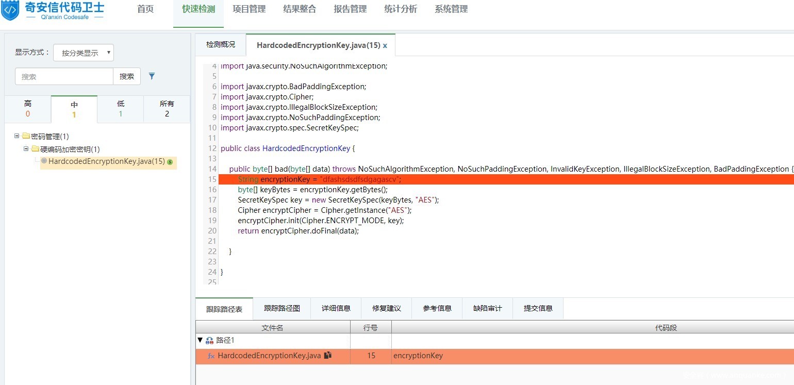Collapse the 路径1 row triangle
Viewport: 794px width, 385px height.
(200, 340)
